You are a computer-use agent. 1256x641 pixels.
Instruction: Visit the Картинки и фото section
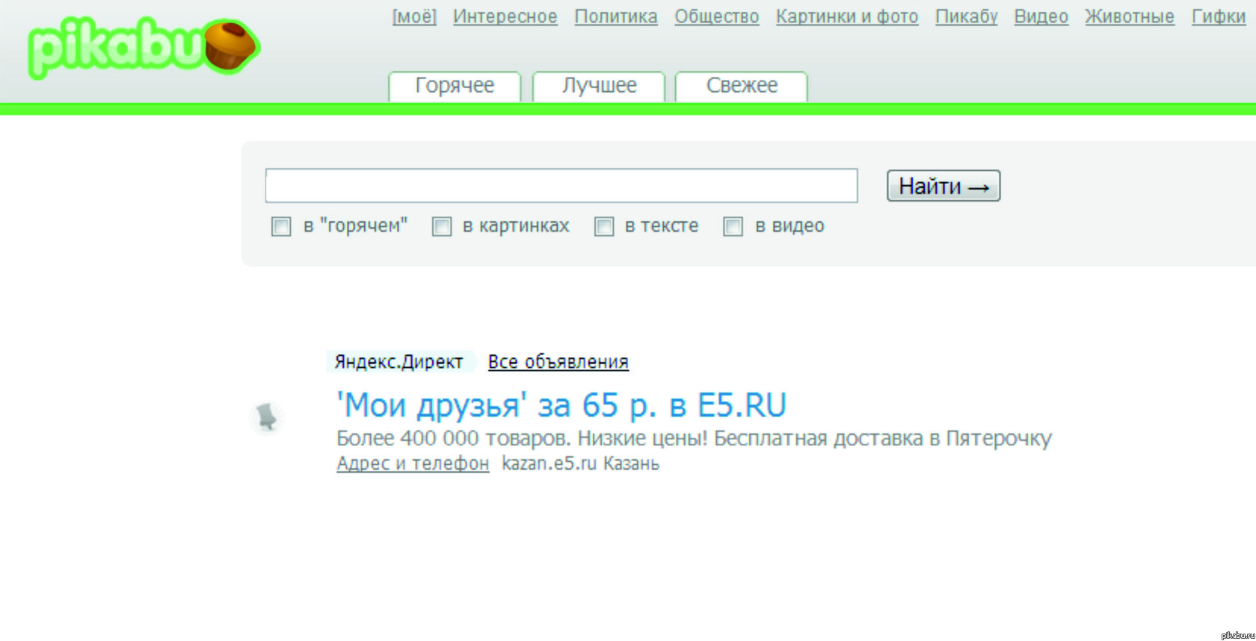tap(847, 16)
